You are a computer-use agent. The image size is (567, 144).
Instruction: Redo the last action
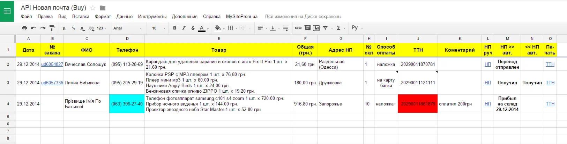coord(43,28)
